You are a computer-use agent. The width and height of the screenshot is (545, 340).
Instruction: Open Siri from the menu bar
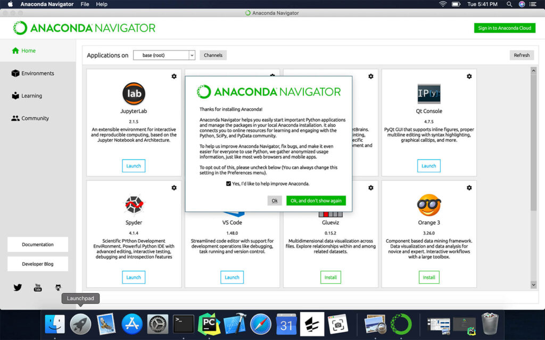[x=522, y=4]
